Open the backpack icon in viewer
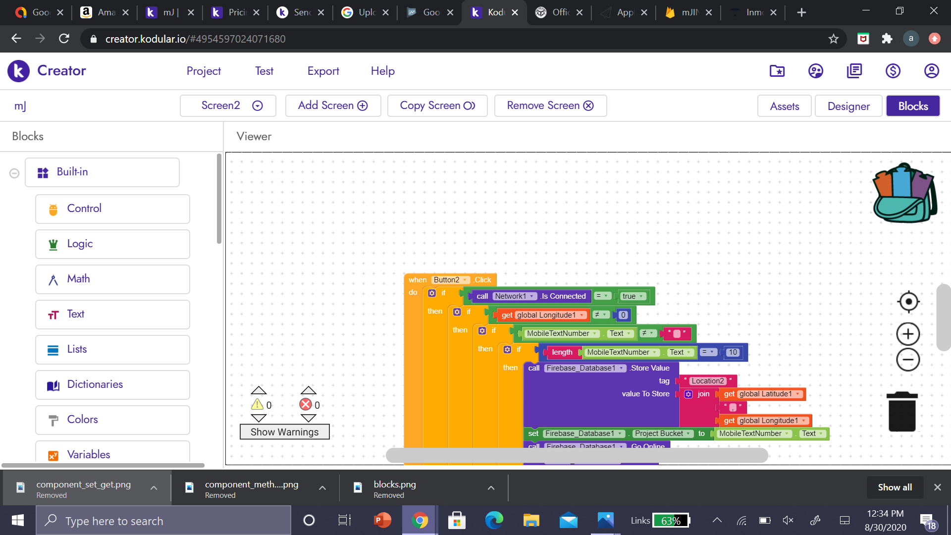Image resolution: width=951 pixels, height=535 pixels. (904, 193)
